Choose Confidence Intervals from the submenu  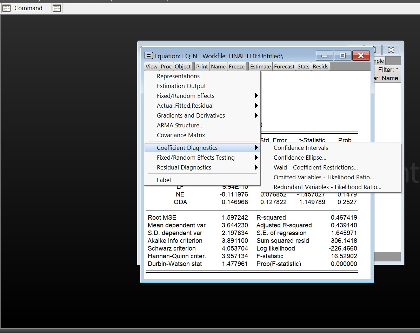coord(301,148)
